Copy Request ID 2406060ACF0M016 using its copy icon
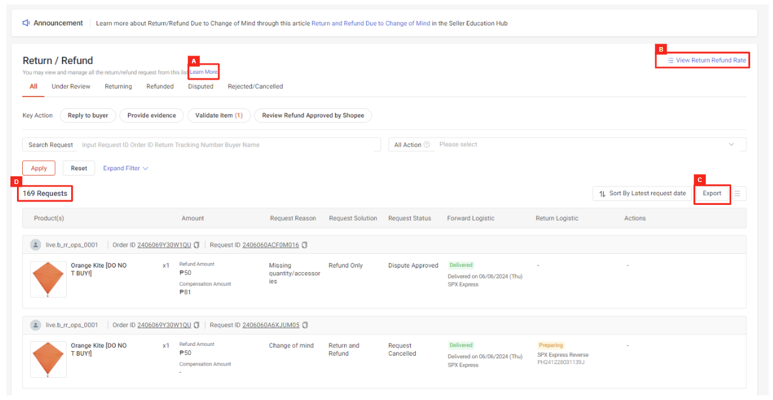This screenshot has width=773, height=400. click(304, 244)
